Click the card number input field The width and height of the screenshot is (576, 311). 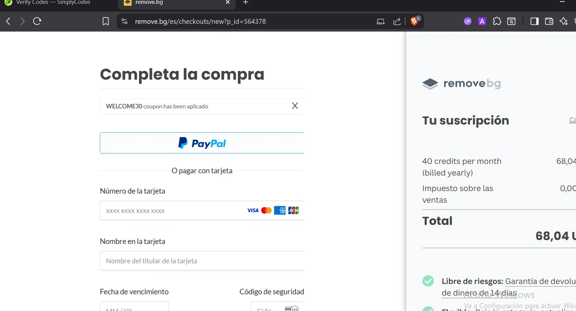[202, 211]
